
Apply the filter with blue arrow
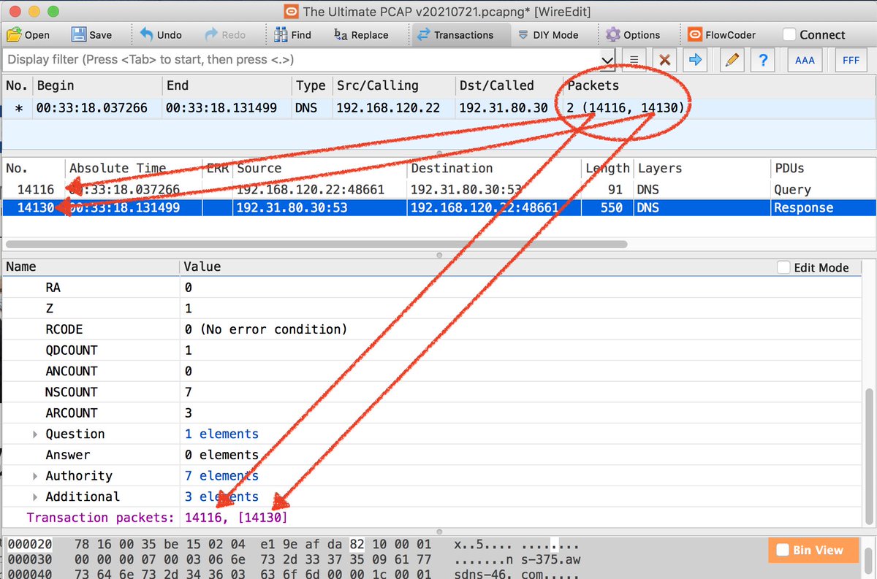(695, 60)
